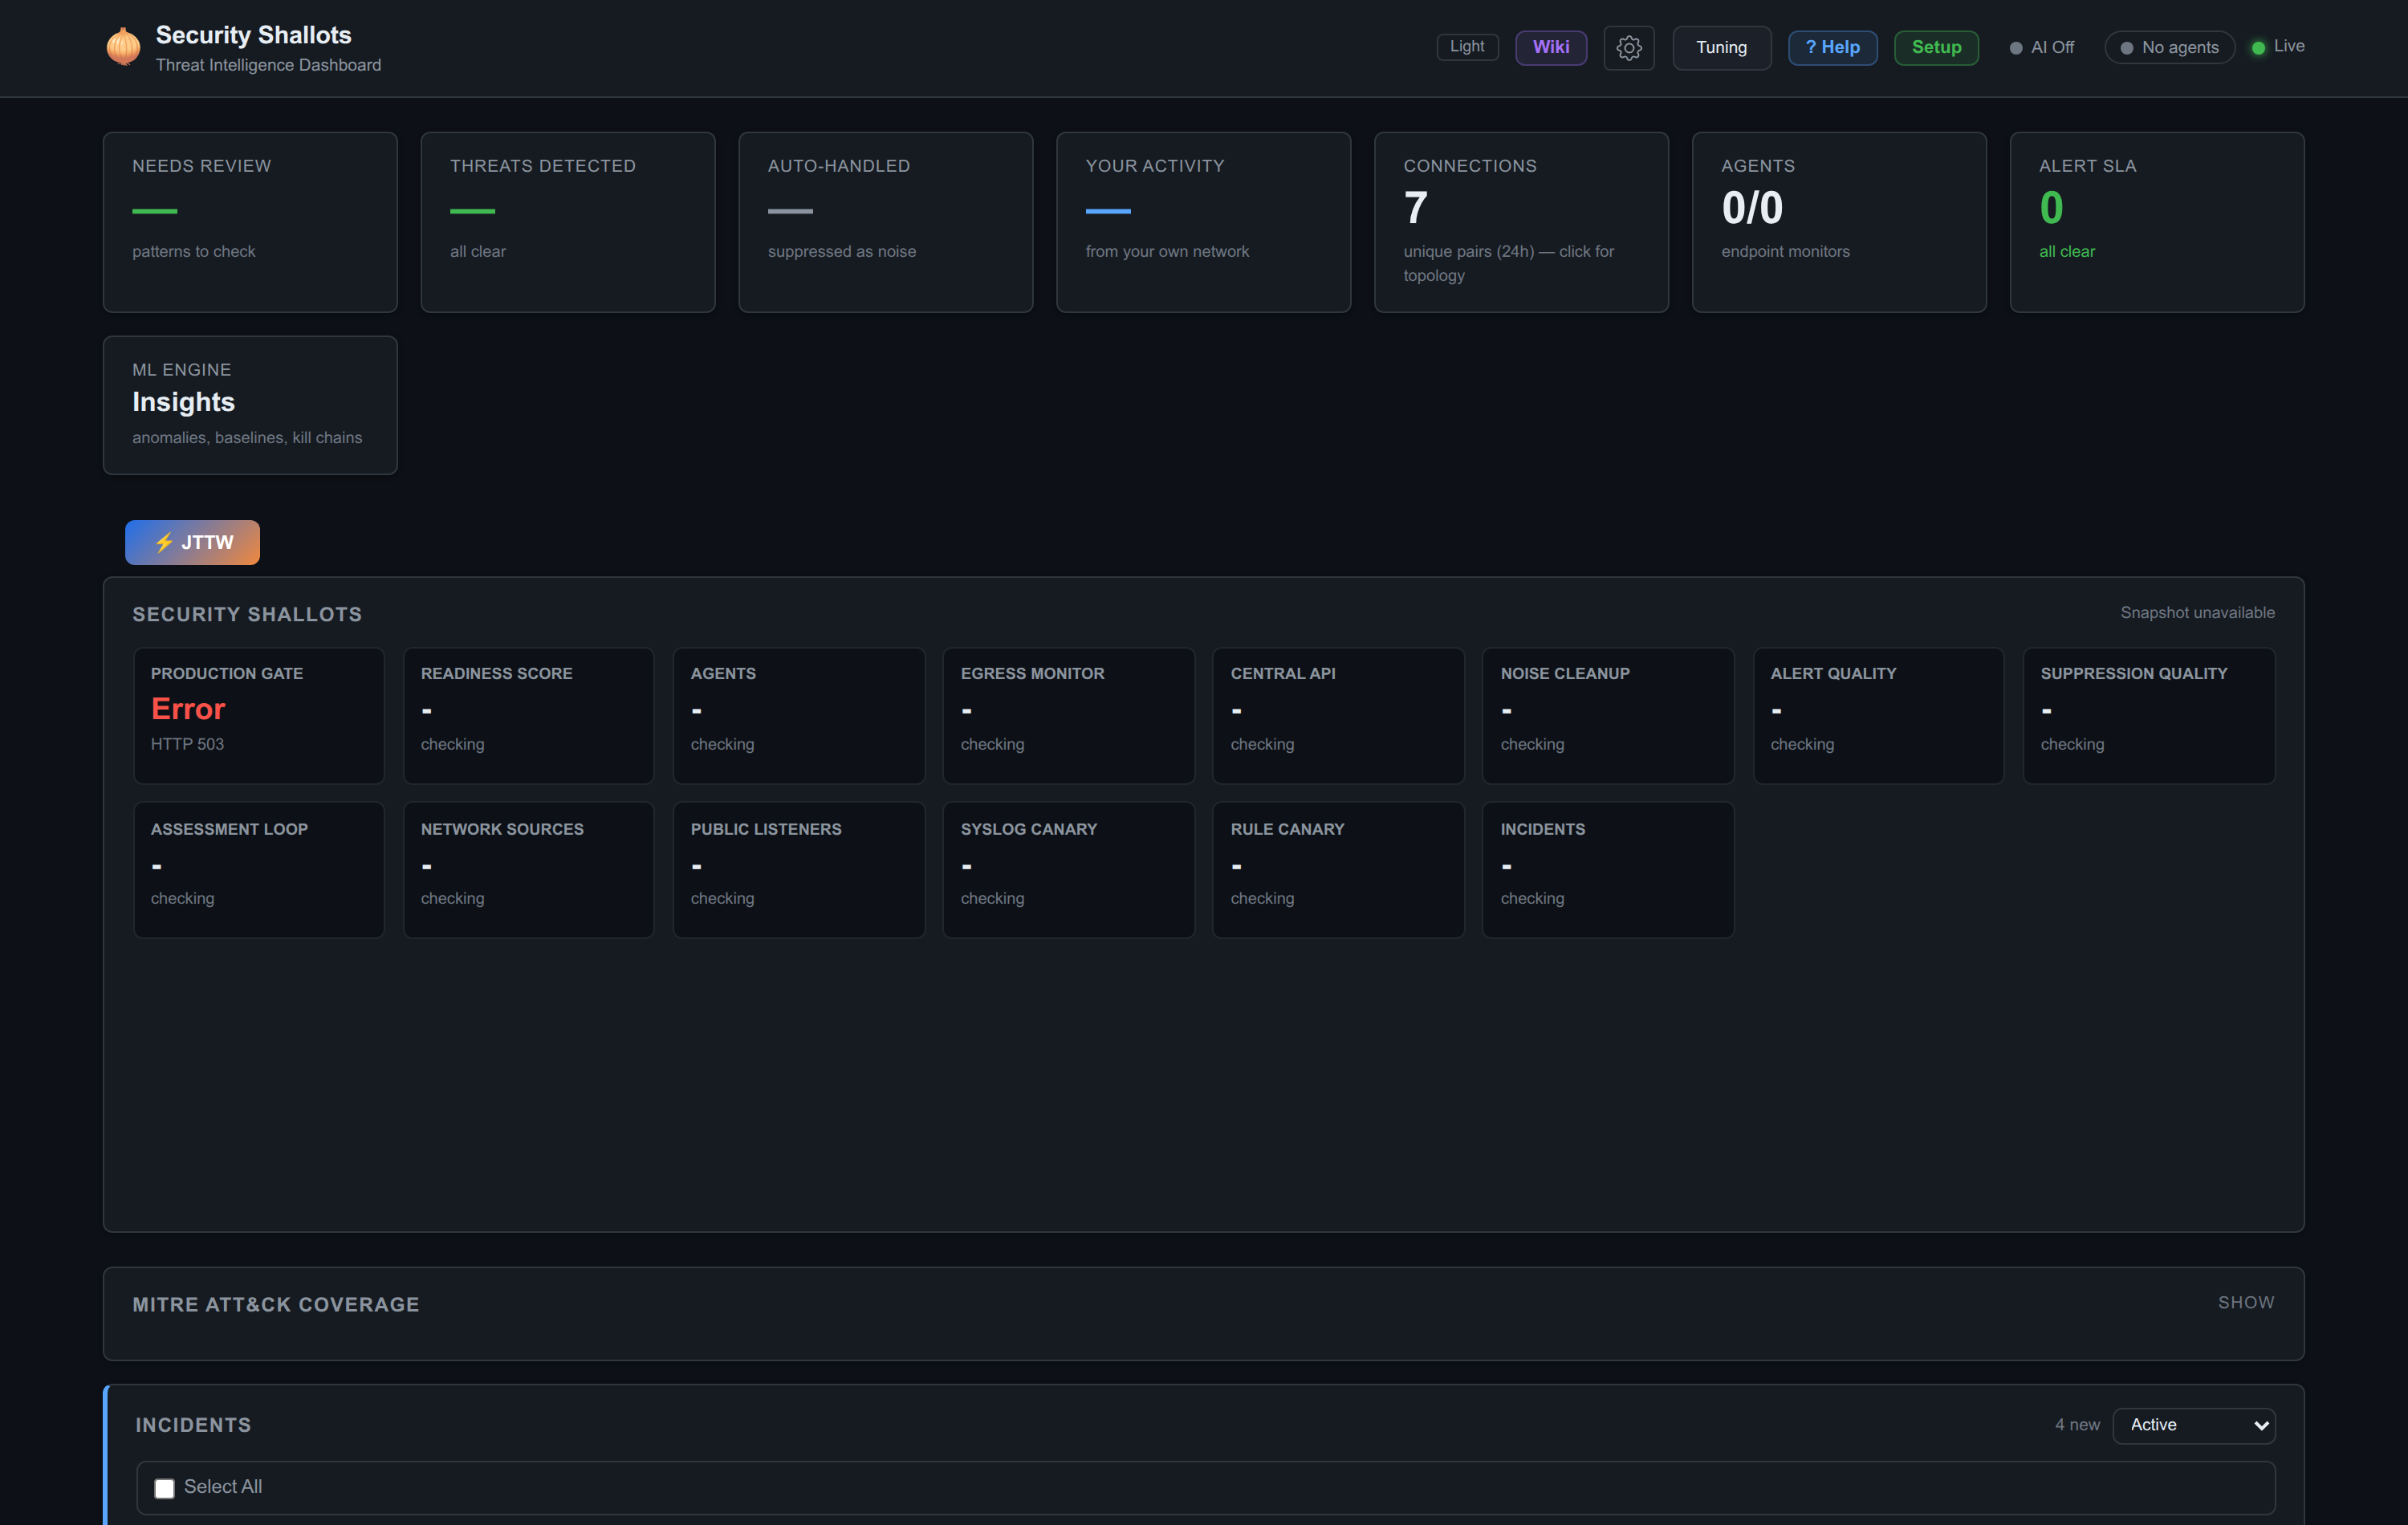Viewport: 2408px width, 1525px height.
Task: Click the Rule Canary tile
Action: tap(1339, 870)
